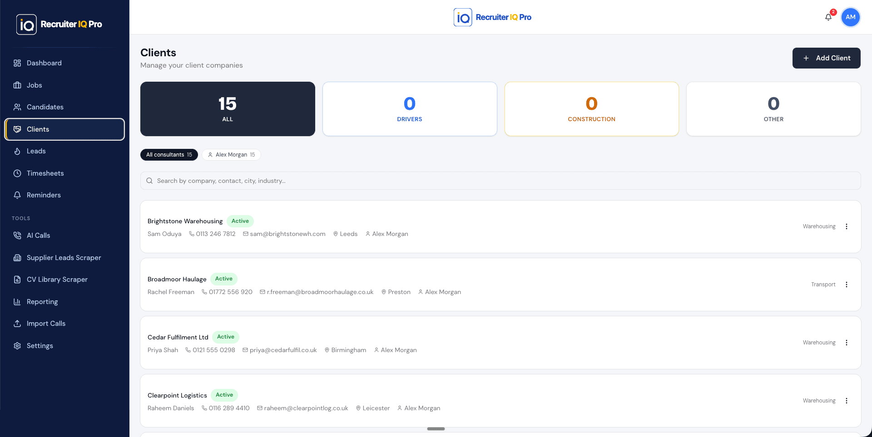Click the Jobs briefcase icon
The width and height of the screenshot is (872, 437).
tap(17, 85)
